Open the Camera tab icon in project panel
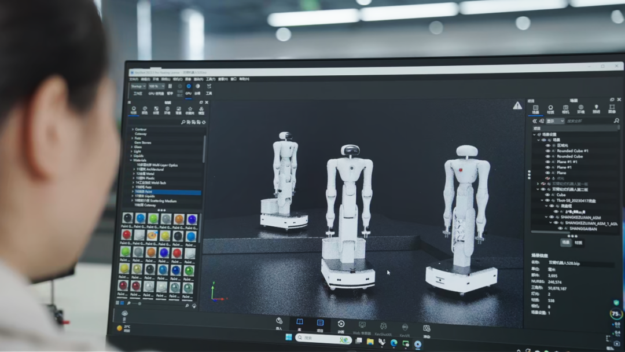This screenshot has width=625, height=352. [565, 108]
